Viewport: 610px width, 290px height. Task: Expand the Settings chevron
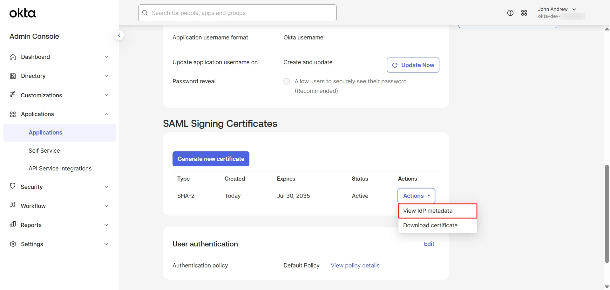tap(106, 244)
